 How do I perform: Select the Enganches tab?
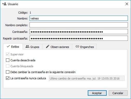point(84,47)
